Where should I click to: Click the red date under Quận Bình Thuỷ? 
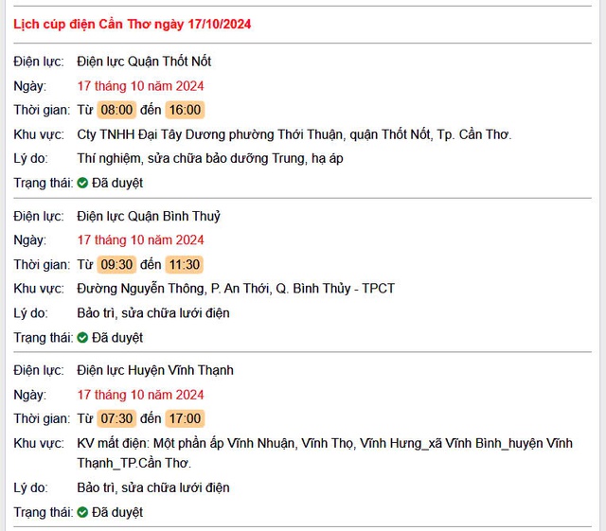click(x=140, y=240)
